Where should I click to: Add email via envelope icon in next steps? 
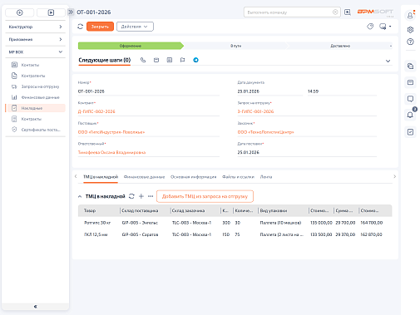[x=156, y=60]
